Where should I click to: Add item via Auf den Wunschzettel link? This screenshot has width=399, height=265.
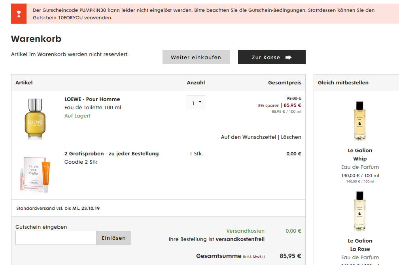coord(248,137)
